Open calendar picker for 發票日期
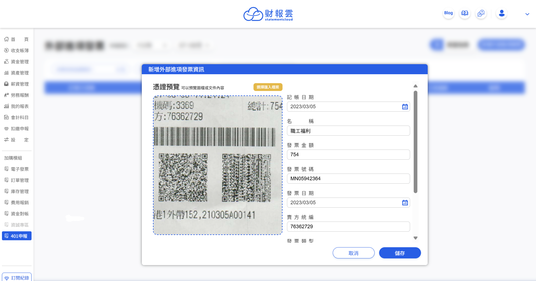The height and width of the screenshot is (281, 536). [405, 203]
